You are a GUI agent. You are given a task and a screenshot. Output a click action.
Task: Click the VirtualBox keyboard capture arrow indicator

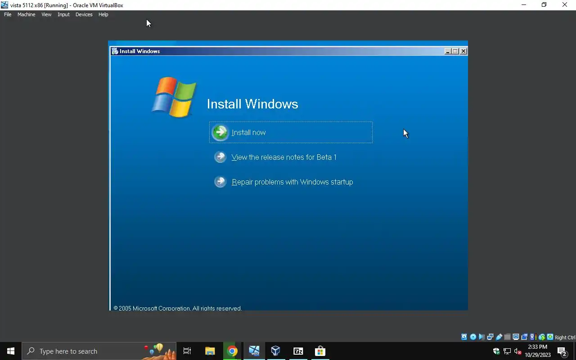[x=550, y=337]
